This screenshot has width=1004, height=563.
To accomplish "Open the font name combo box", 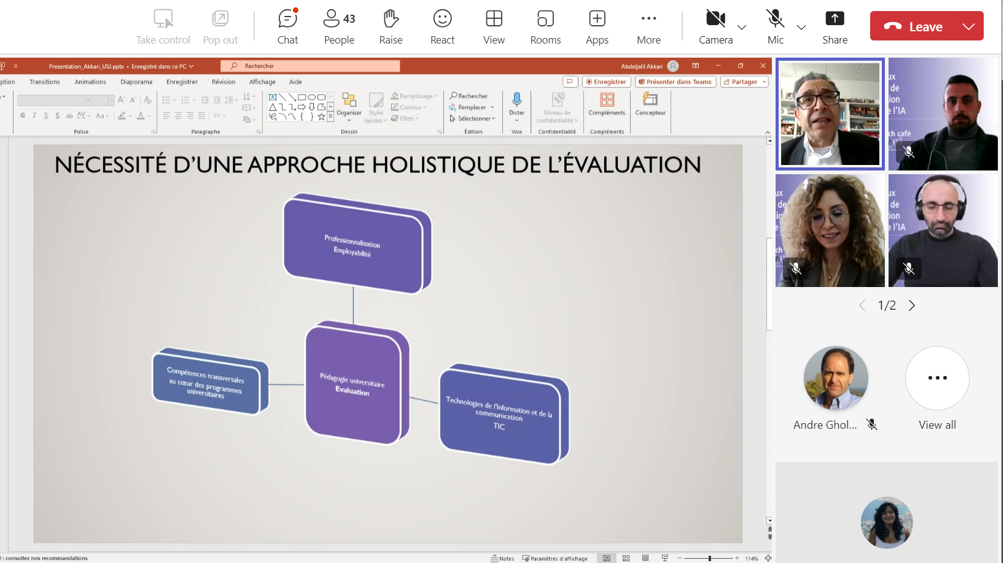I will point(54,100).
